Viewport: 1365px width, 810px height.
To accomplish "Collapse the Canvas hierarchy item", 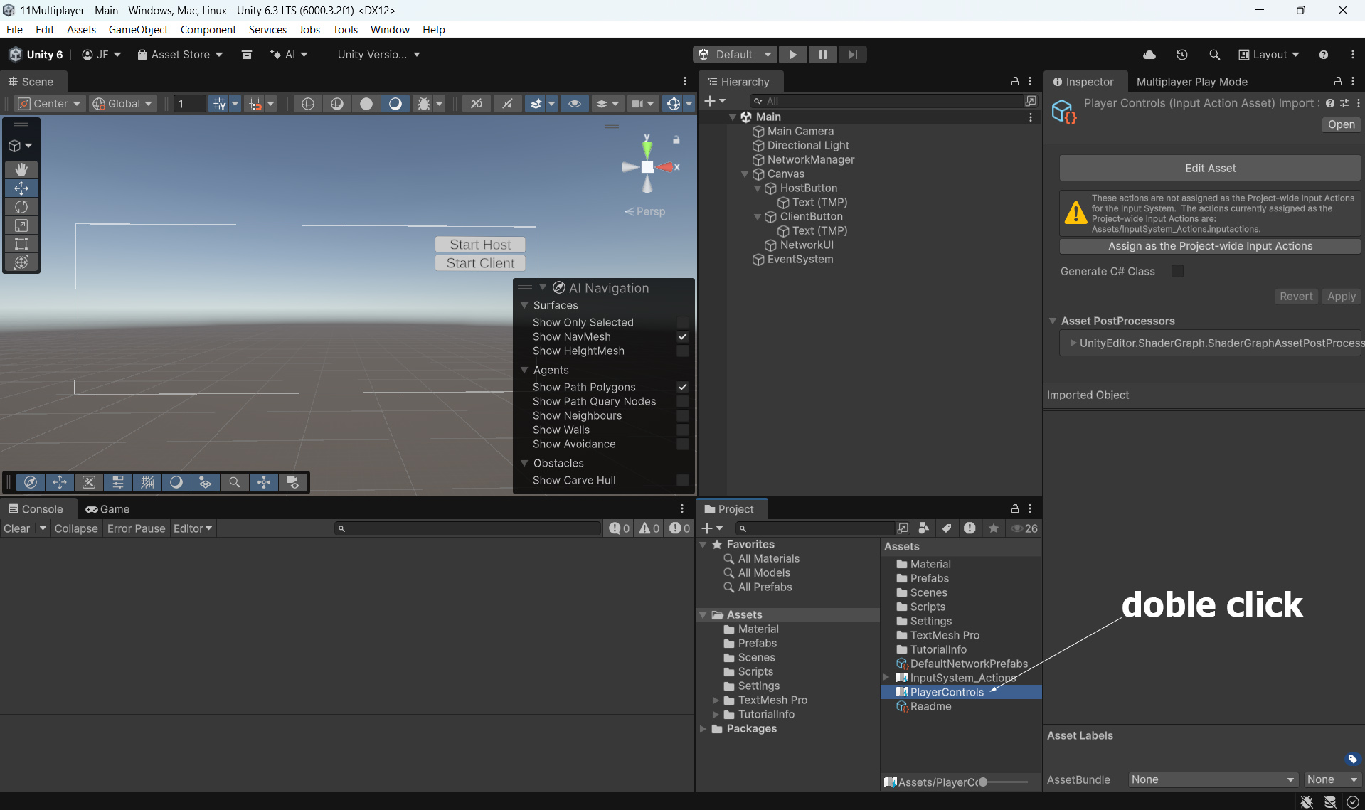I will (745, 174).
